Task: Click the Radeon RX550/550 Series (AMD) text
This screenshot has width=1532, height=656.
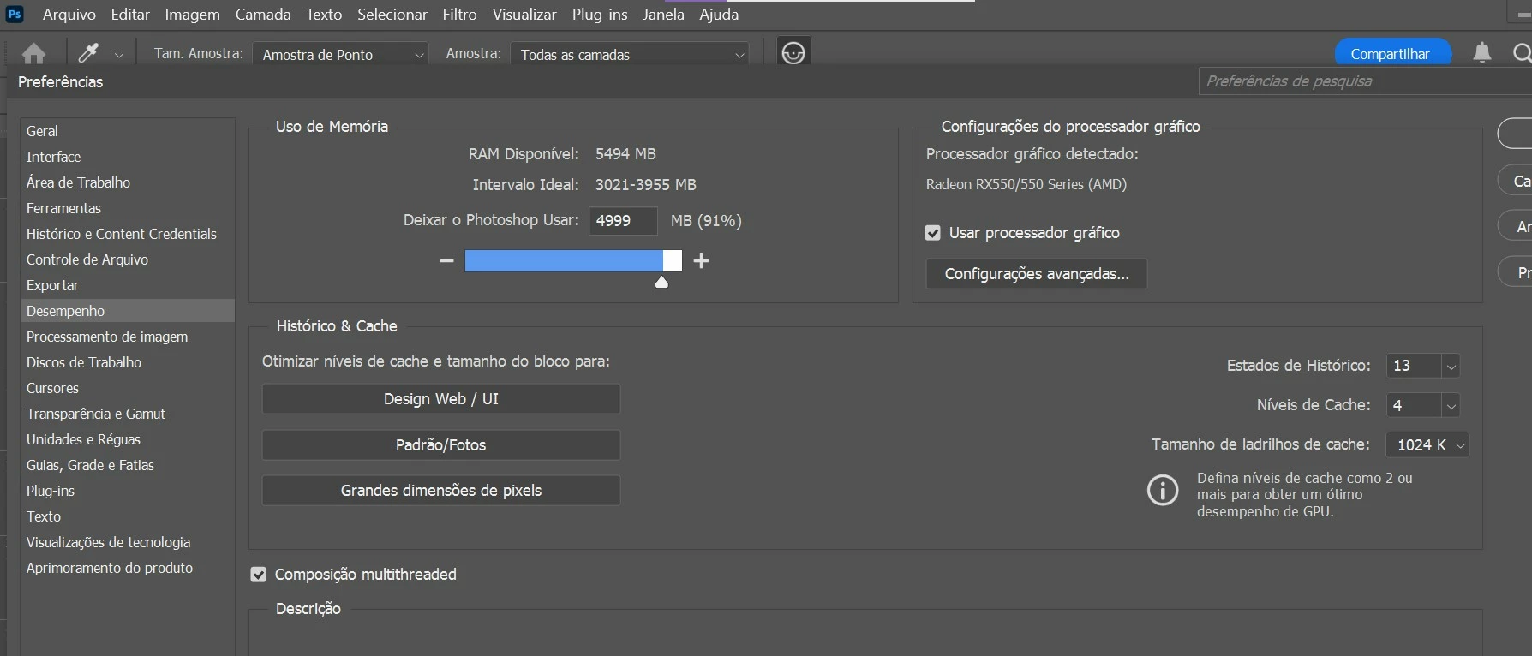Action: (1026, 184)
